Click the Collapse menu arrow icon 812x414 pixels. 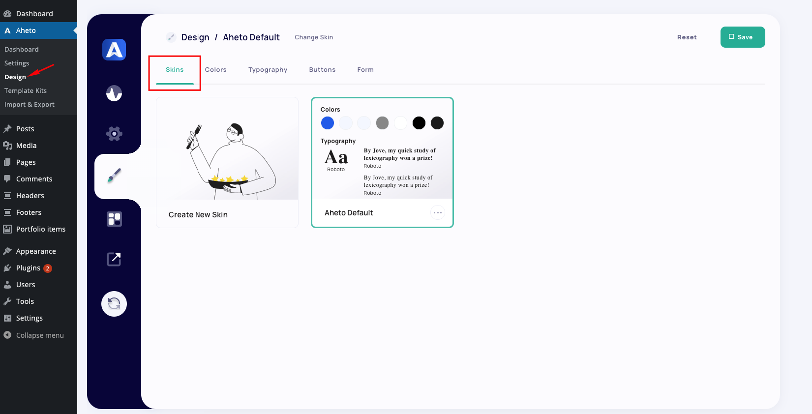pos(7,335)
